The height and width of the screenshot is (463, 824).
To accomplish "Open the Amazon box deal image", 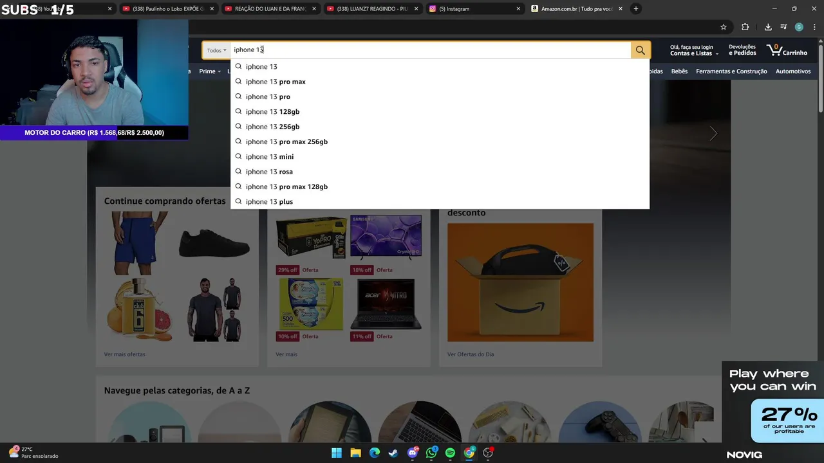I will click(520, 282).
